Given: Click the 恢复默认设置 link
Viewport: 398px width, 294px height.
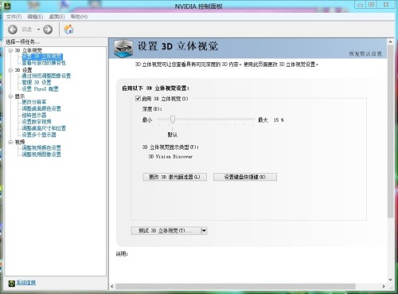Looking at the screenshot, I should tap(365, 54).
